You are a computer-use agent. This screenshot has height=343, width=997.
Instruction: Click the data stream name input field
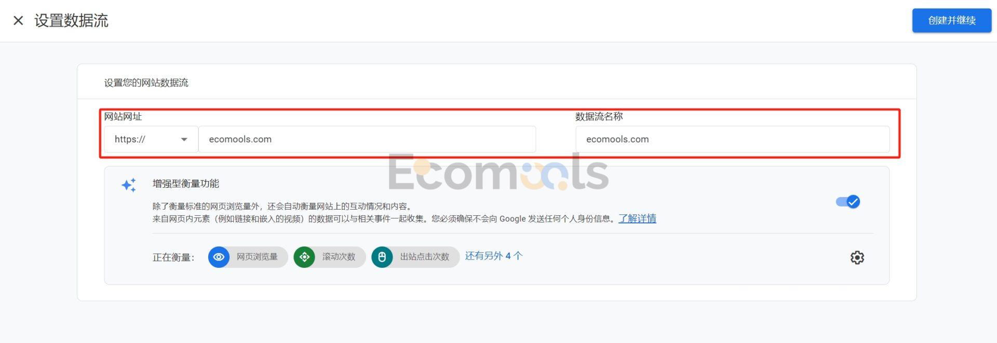pos(732,139)
